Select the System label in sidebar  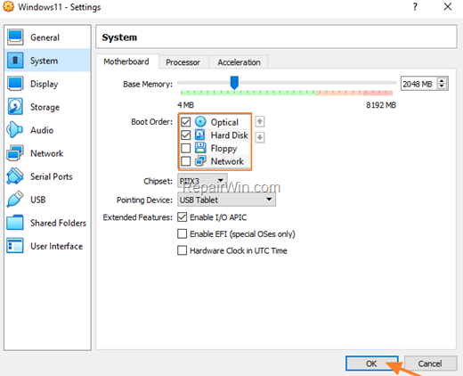pos(44,61)
